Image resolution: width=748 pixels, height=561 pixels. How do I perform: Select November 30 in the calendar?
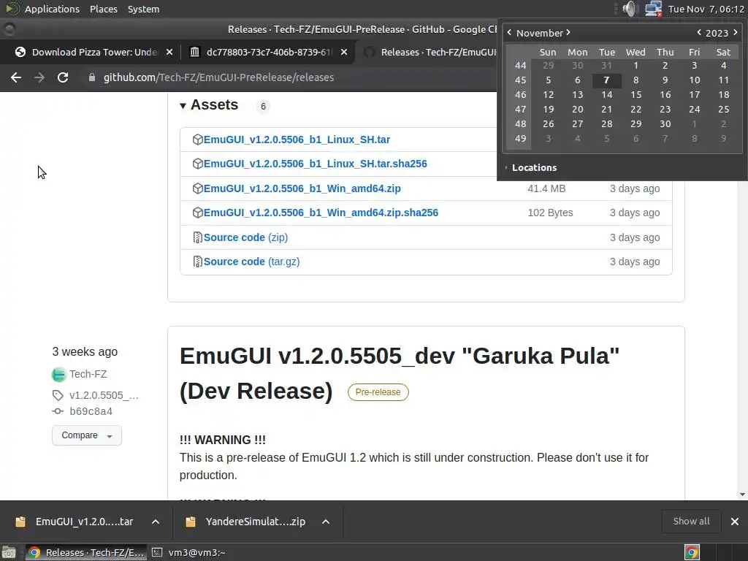665,124
